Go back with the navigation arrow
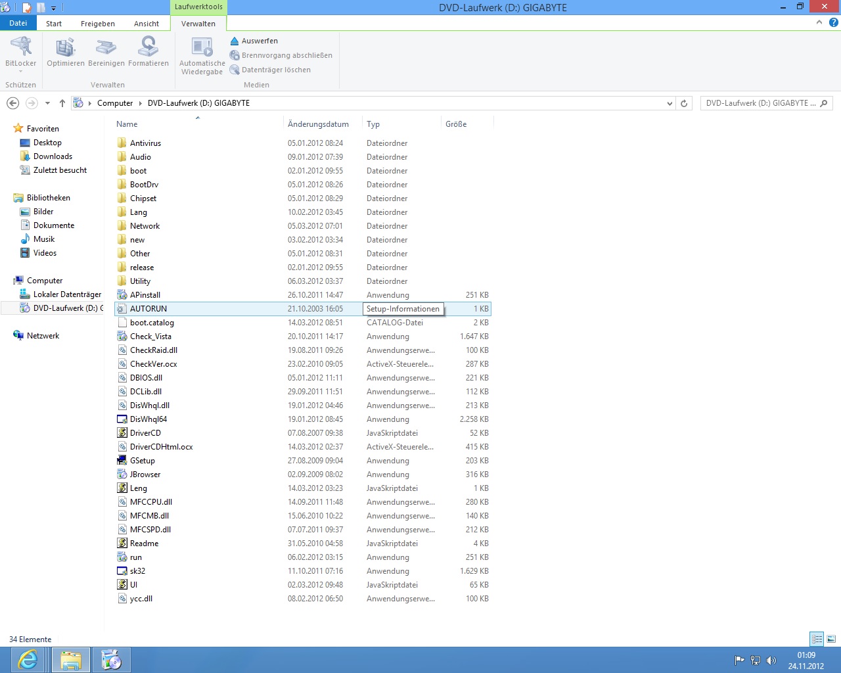 [x=12, y=103]
